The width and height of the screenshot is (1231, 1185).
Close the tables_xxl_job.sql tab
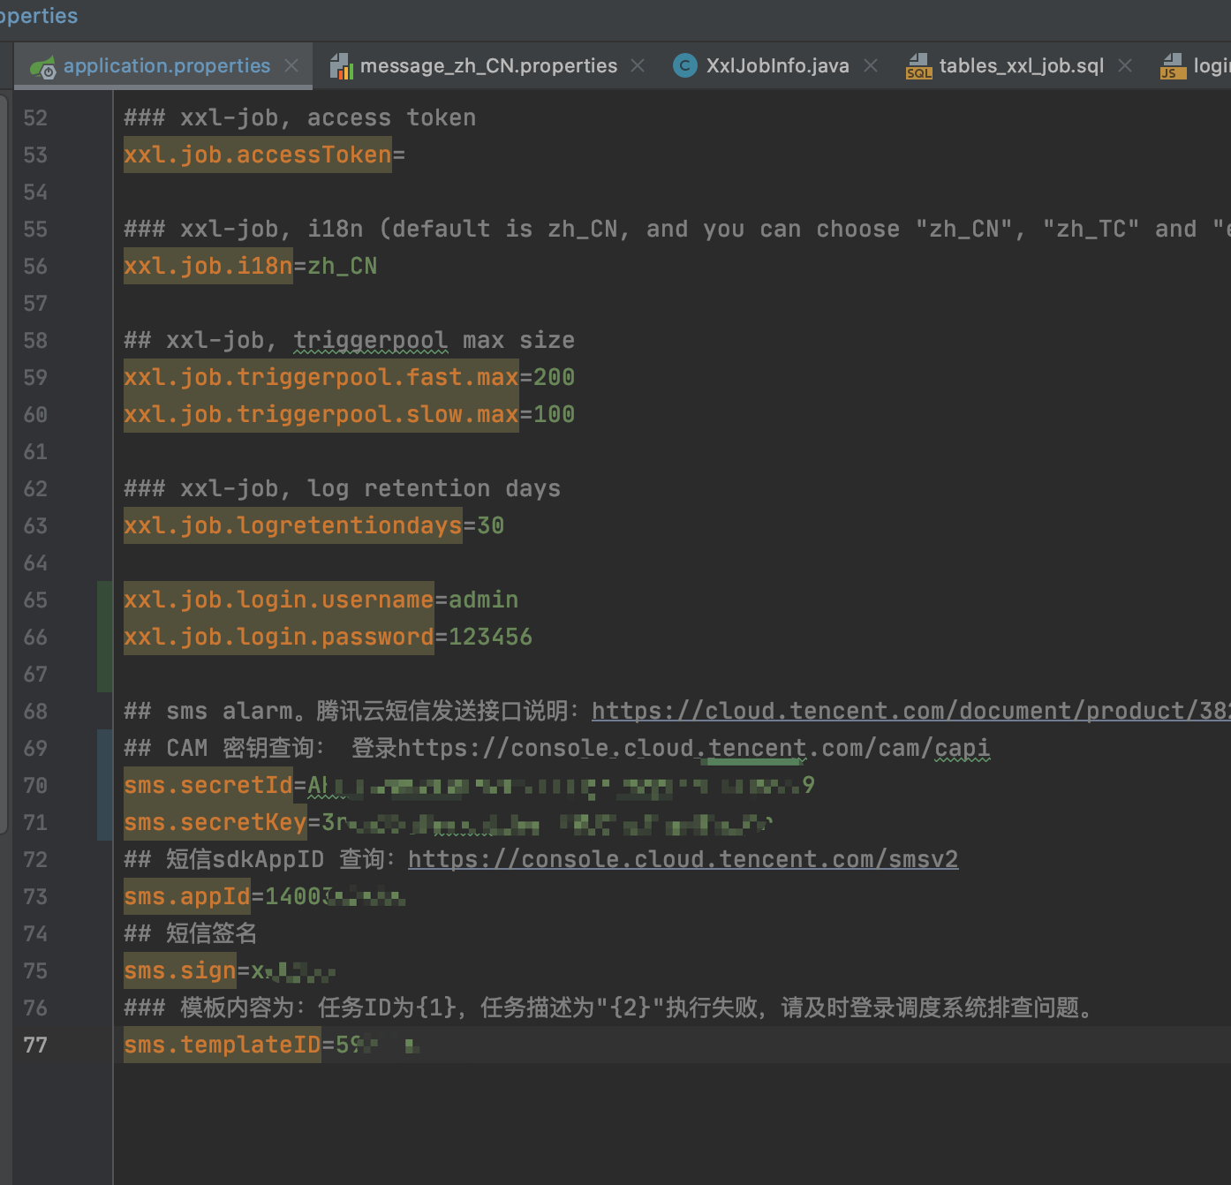[1125, 66]
